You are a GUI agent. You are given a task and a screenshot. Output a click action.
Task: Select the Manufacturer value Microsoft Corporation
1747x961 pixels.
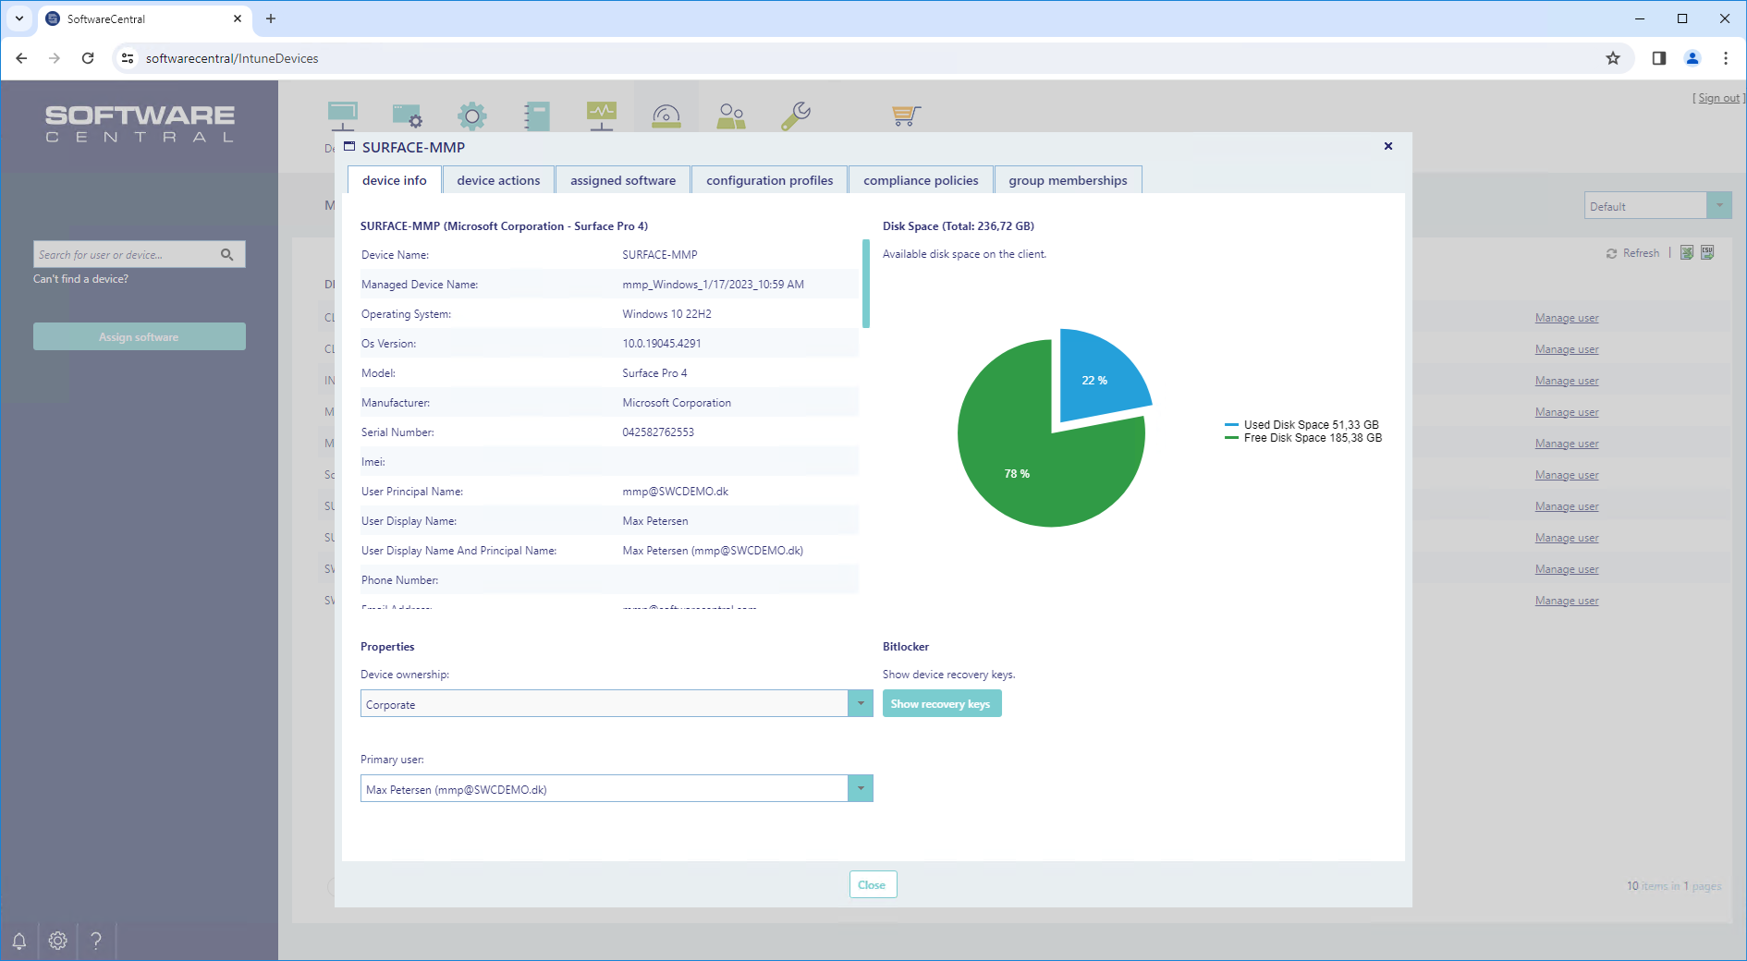(x=677, y=403)
